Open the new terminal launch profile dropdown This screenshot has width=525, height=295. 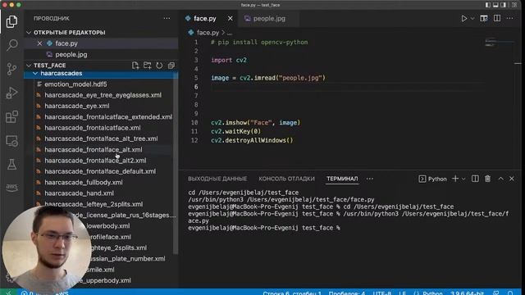point(463,179)
